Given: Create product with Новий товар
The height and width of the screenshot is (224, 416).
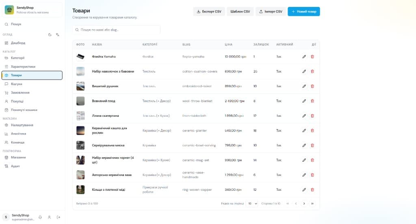Looking at the screenshot, I should [x=304, y=11].
